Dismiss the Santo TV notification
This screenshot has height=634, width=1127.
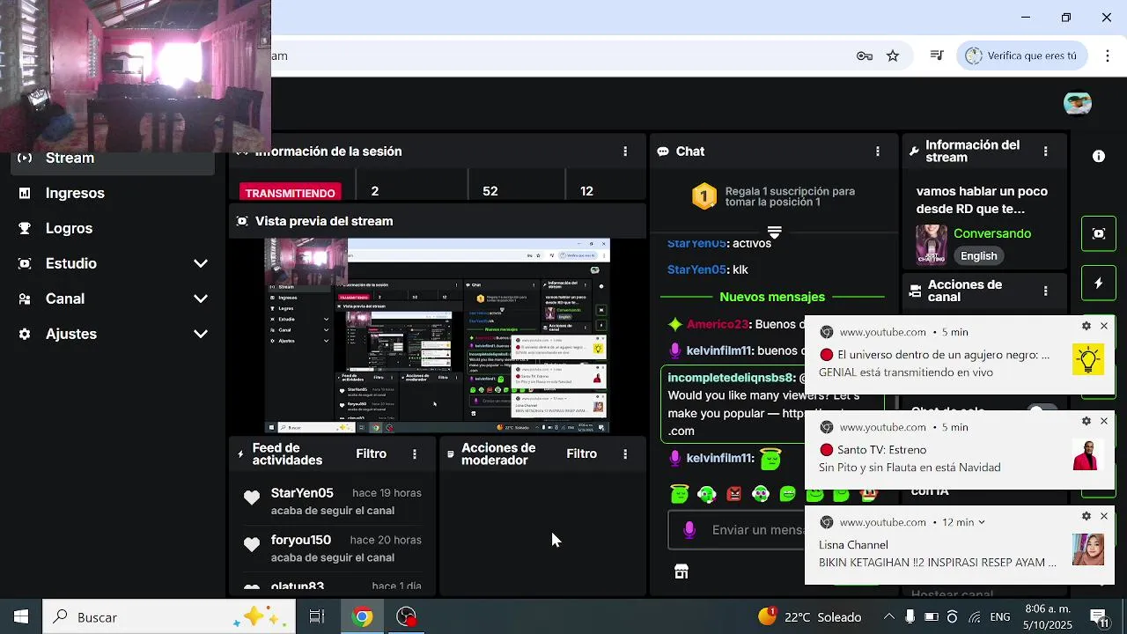(1104, 421)
